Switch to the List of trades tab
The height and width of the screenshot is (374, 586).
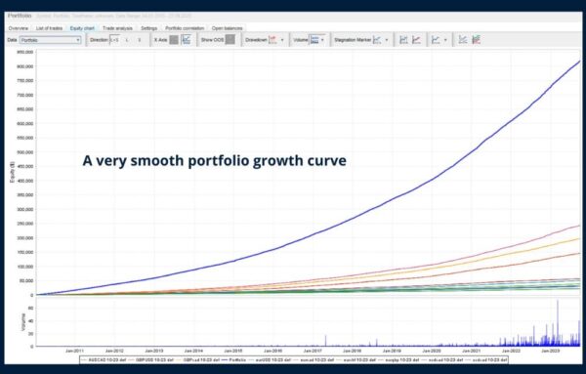coord(49,28)
